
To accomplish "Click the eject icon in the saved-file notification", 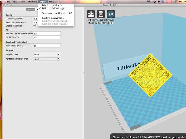I will tap(183, 137).
